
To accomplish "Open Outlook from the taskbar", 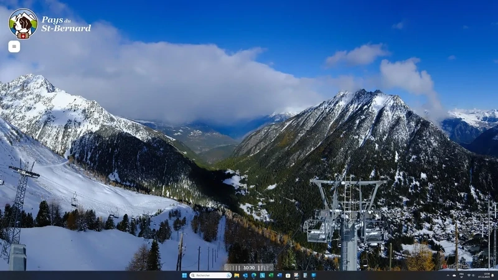I will click(245, 276).
